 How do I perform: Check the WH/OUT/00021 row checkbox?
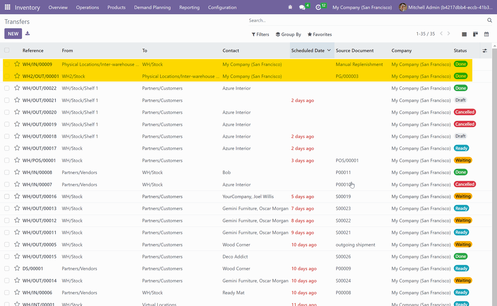7,100
